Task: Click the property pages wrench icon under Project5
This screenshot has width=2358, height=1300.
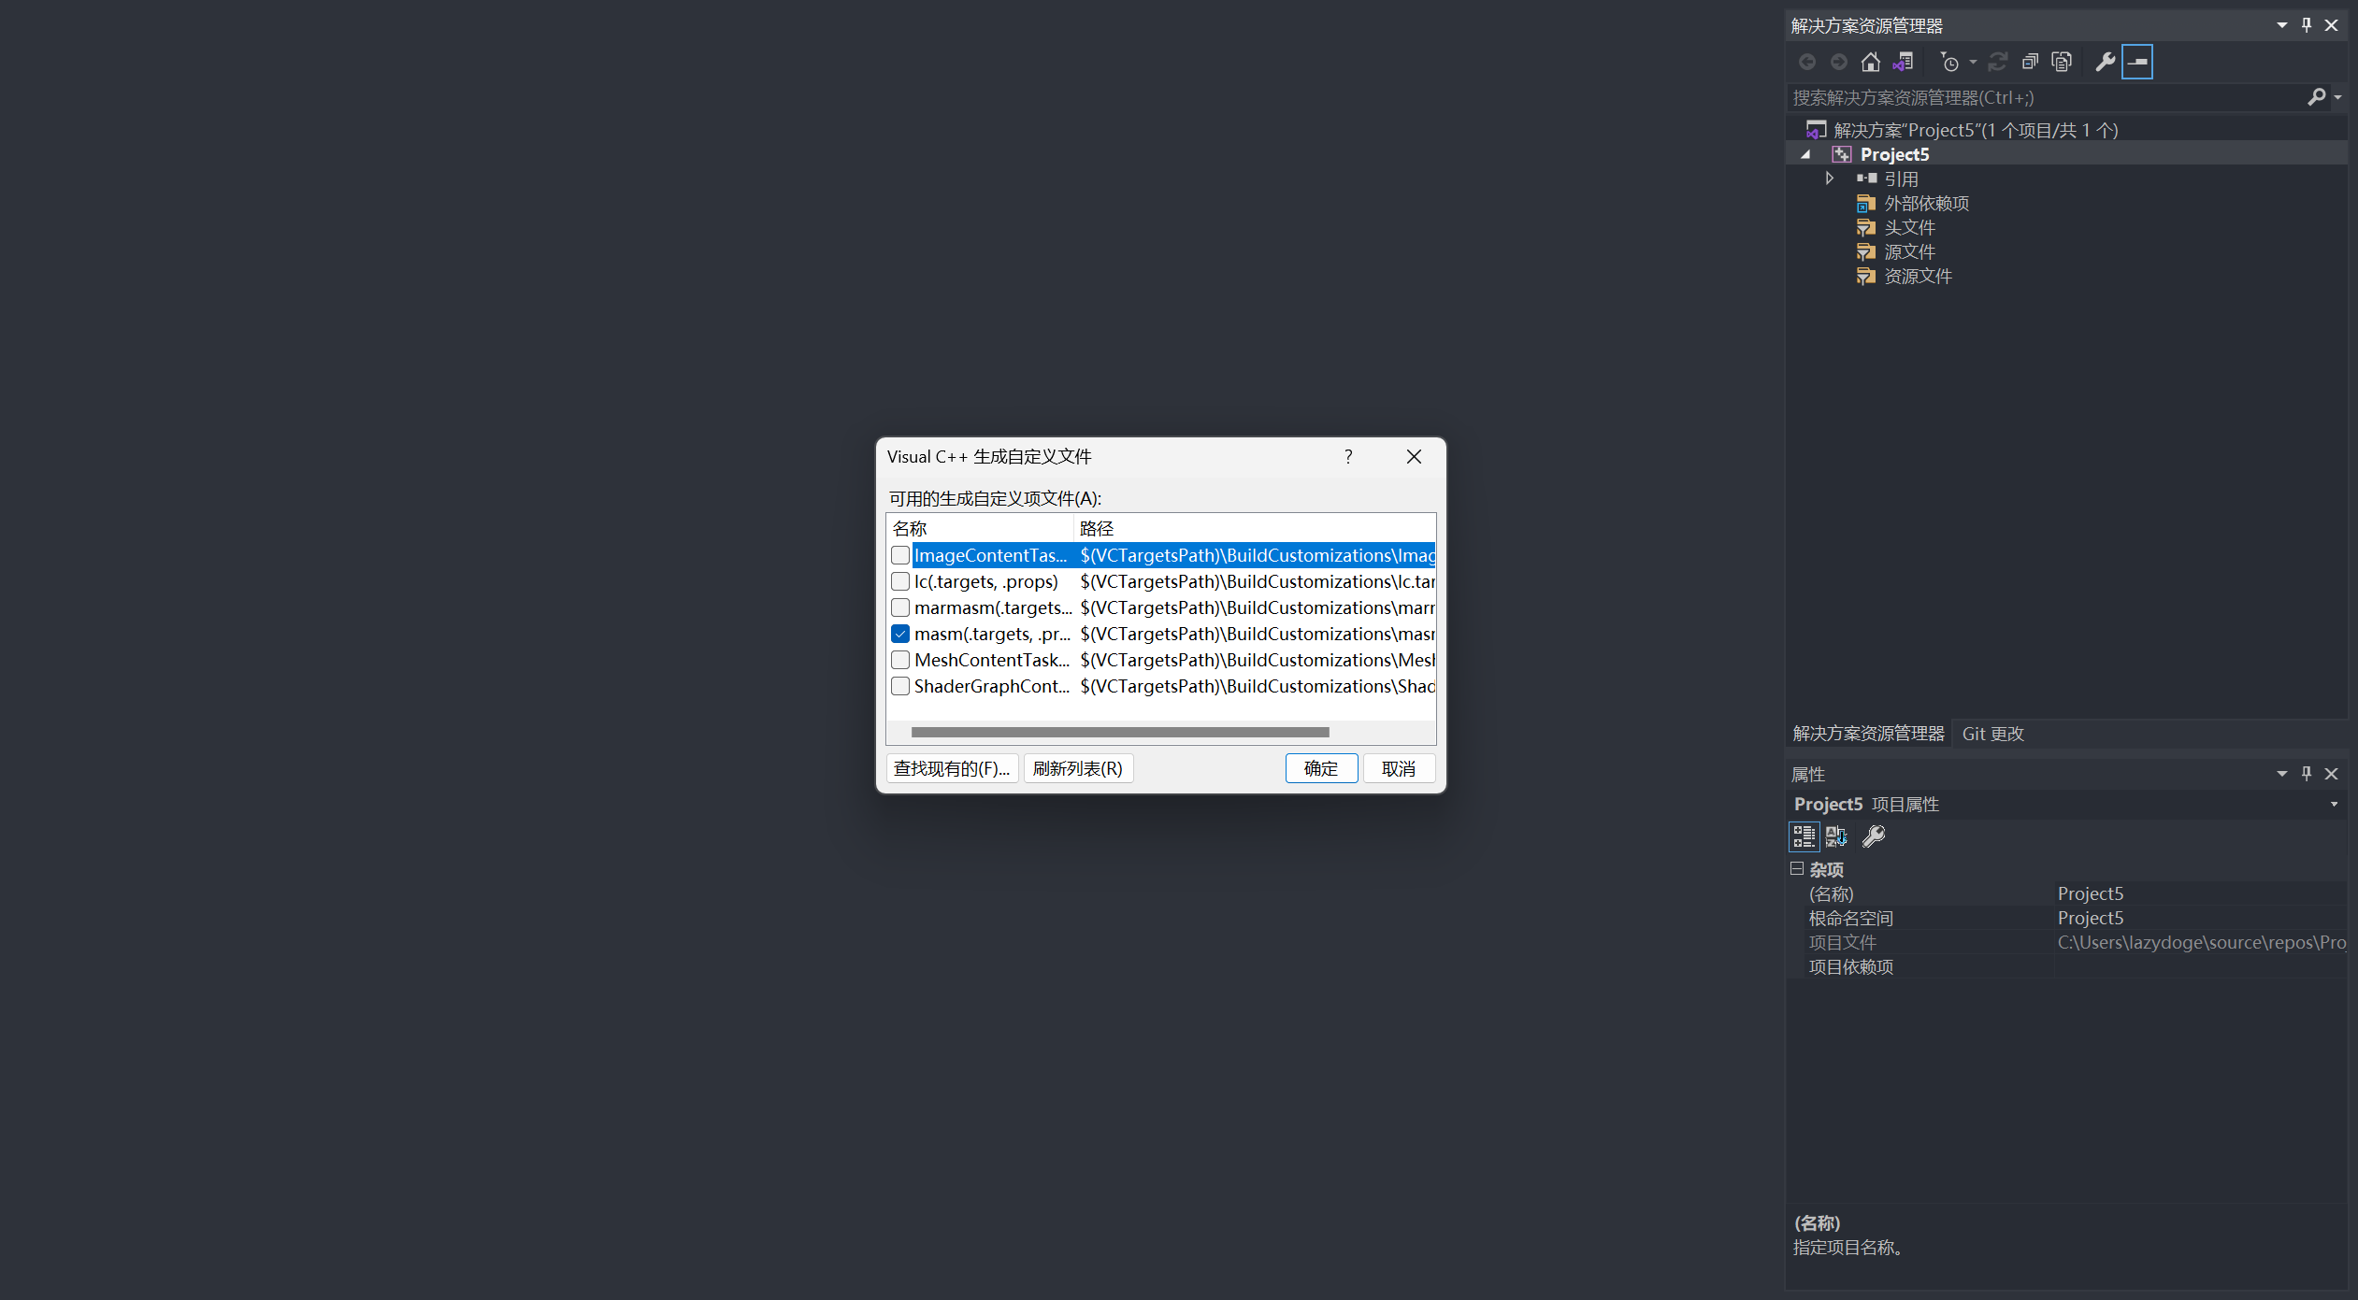Action: click(1873, 836)
